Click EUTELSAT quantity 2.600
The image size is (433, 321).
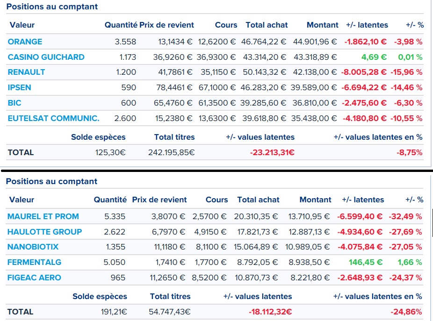(x=125, y=118)
